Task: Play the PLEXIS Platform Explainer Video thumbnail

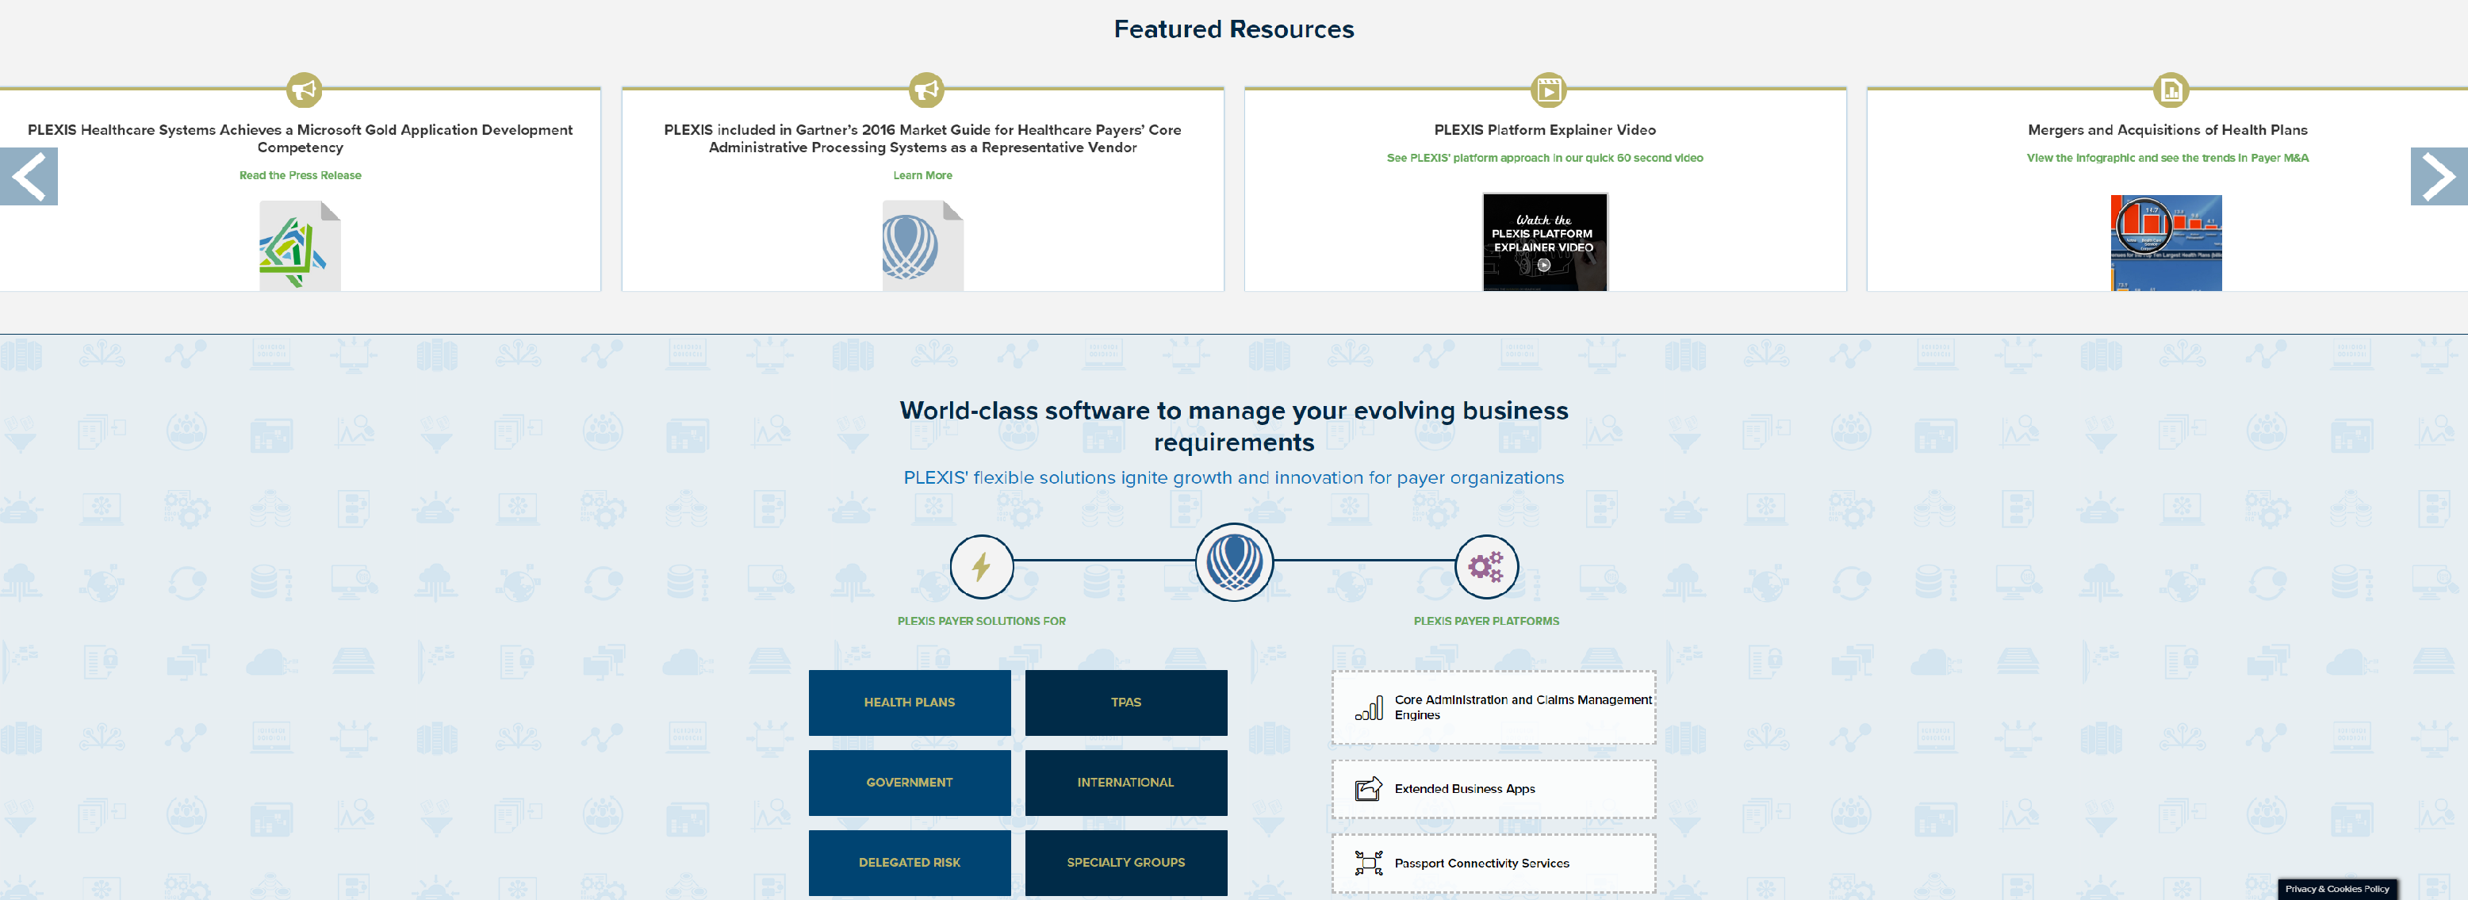Action: [x=1544, y=242]
